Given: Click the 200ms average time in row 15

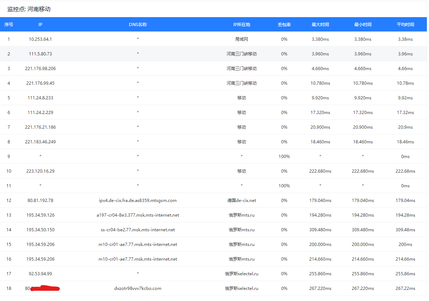Looking at the screenshot, I should point(405,245).
